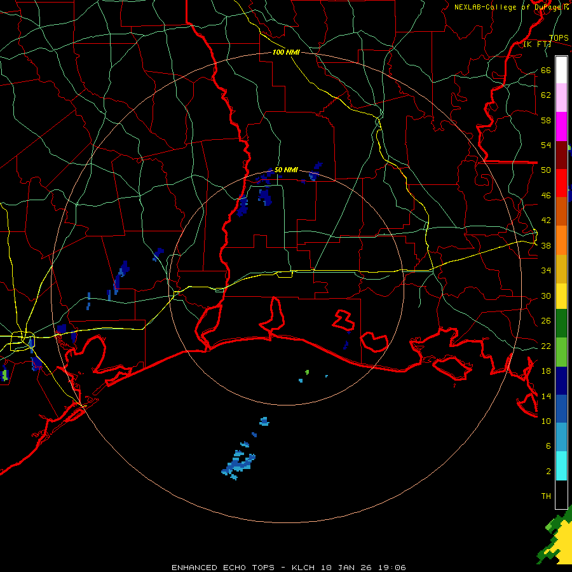This screenshot has width=572, height=572.
Task: Click the 'TOPS' legend heading
Action: [559, 38]
